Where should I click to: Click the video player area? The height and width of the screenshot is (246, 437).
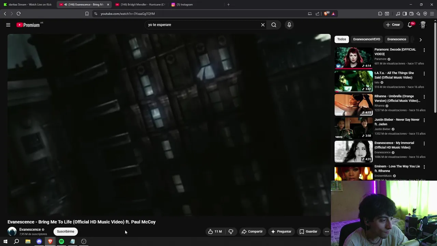tap(169, 125)
